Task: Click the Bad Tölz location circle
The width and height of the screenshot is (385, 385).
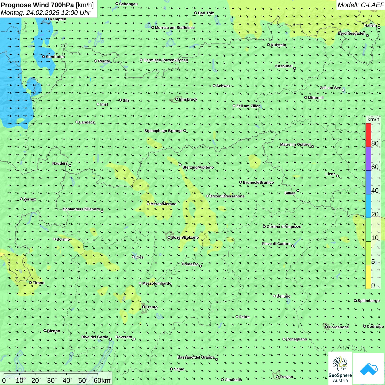Action: pos(196,13)
